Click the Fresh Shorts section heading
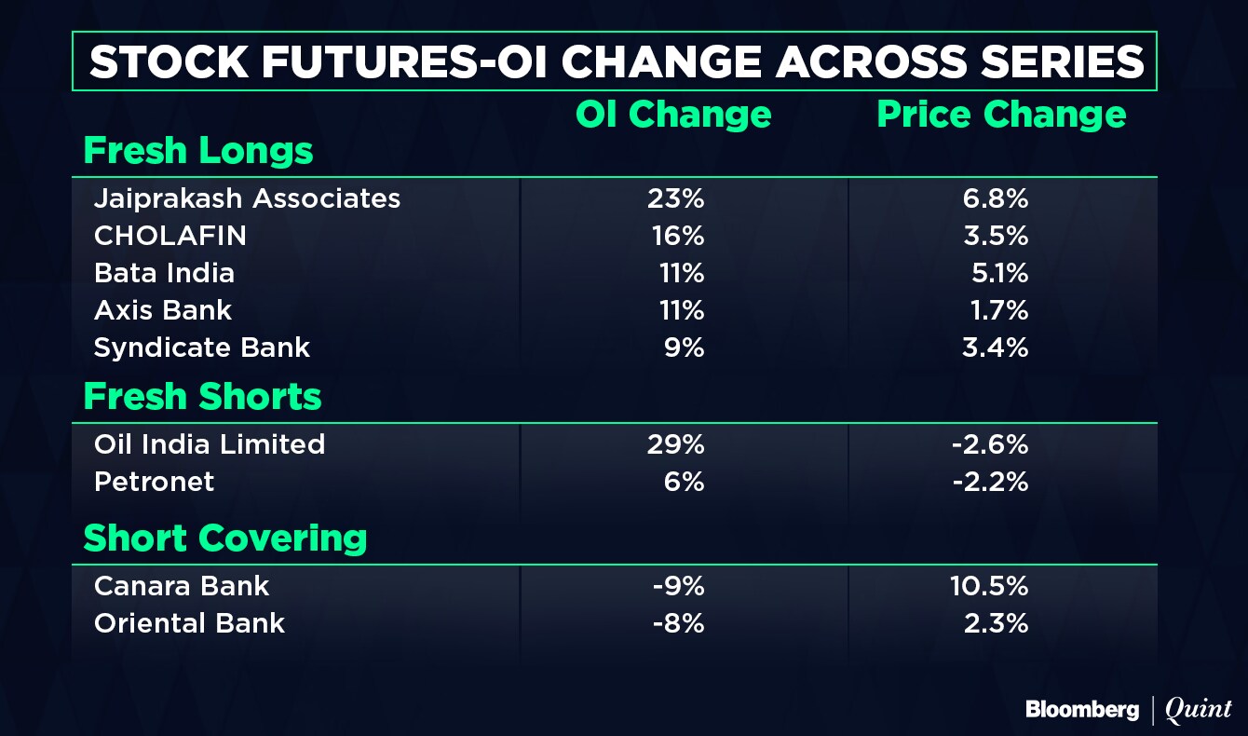The image size is (1248, 736). [x=202, y=397]
